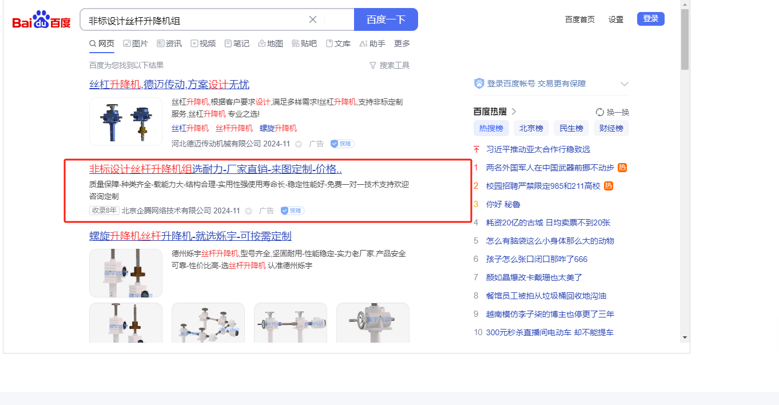The width and height of the screenshot is (779, 405).
Task: Select the 热搜榜 tab
Action: [x=491, y=128]
